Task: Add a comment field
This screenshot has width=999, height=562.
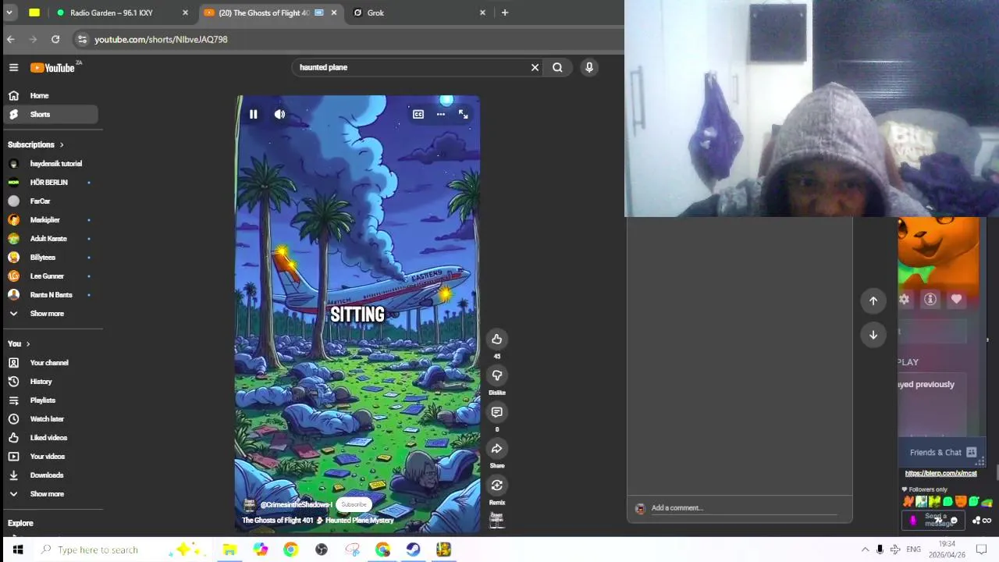Action: (744, 508)
